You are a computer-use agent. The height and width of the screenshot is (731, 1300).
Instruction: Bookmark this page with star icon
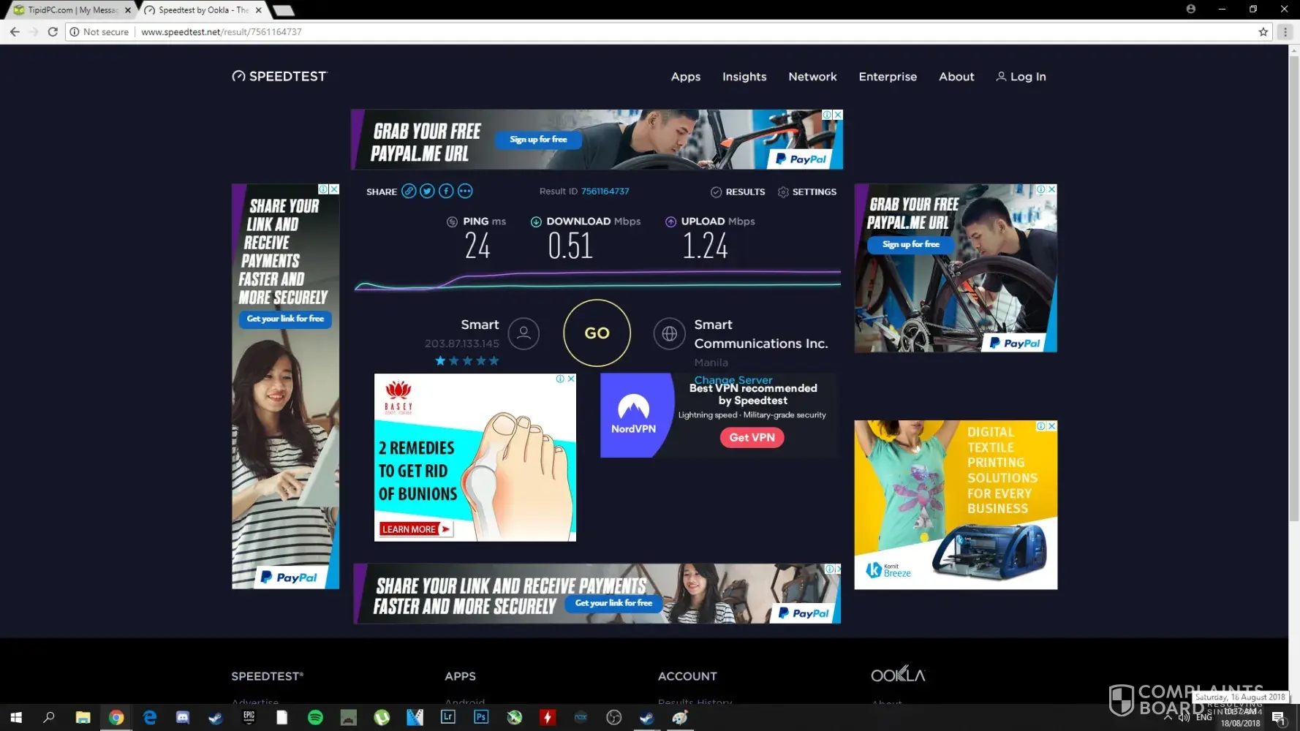(1263, 32)
